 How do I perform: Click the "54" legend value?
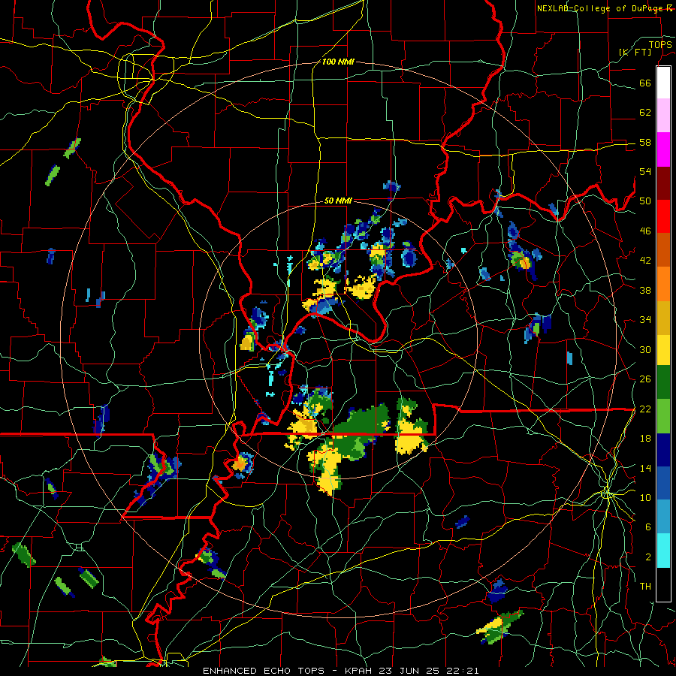(645, 171)
